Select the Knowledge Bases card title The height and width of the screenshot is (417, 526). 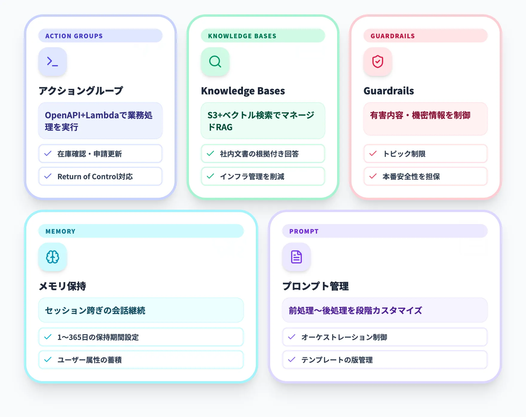click(x=243, y=91)
